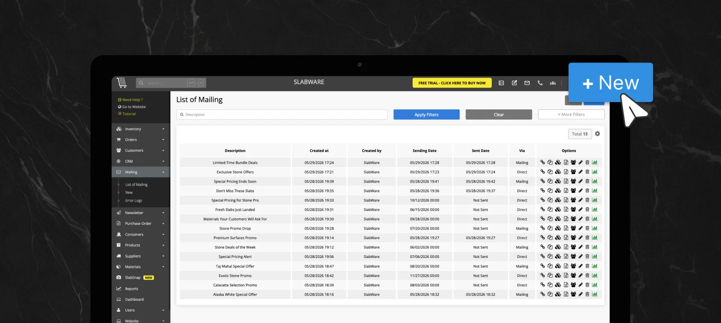This screenshot has width=721, height=323.
Task: Expand the Purchase Order sidebar menu
Action: 141,223
